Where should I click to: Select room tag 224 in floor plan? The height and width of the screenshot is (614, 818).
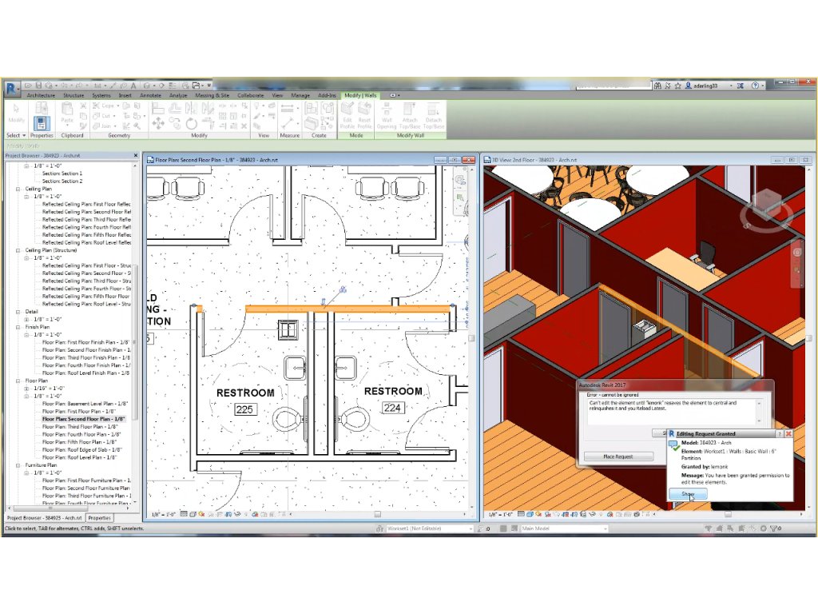coord(391,408)
